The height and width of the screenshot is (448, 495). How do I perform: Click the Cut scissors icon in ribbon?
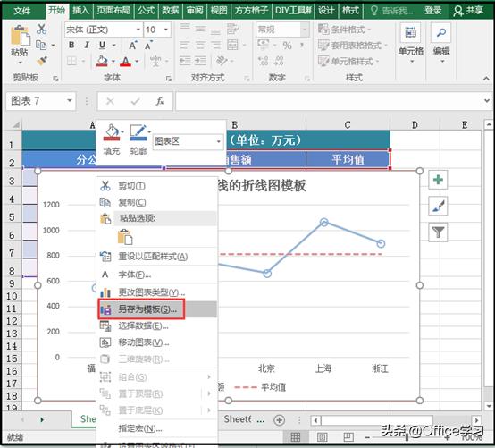(41, 30)
